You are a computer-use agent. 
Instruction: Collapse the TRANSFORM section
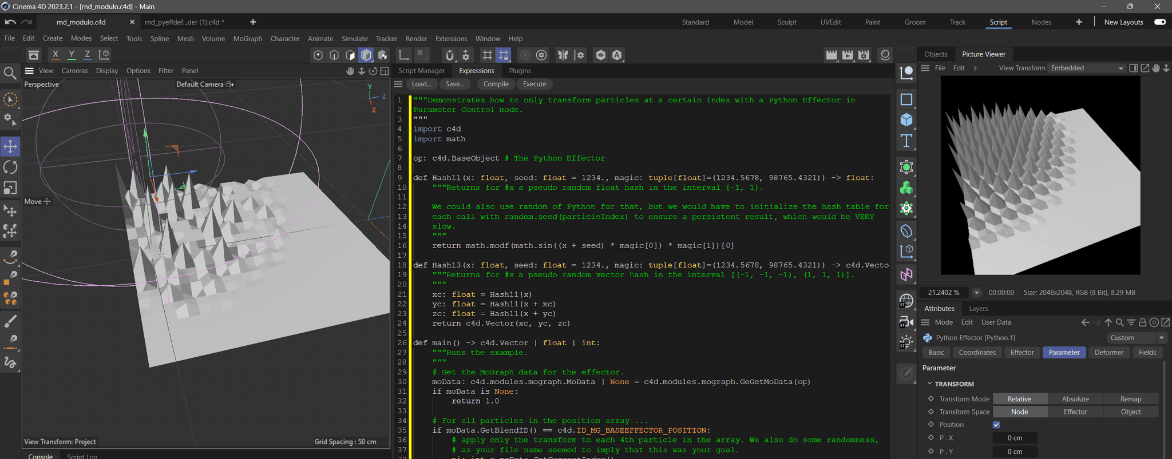(929, 384)
